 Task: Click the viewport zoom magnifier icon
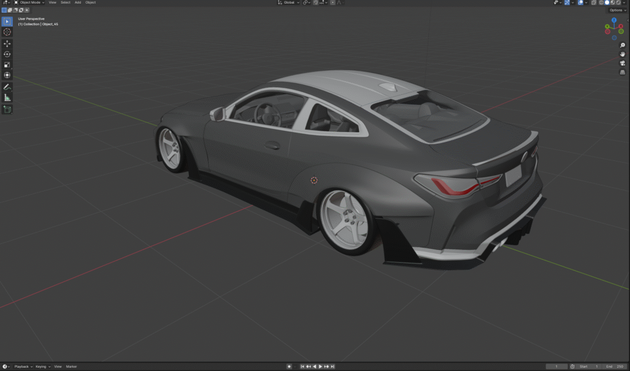coord(623,45)
